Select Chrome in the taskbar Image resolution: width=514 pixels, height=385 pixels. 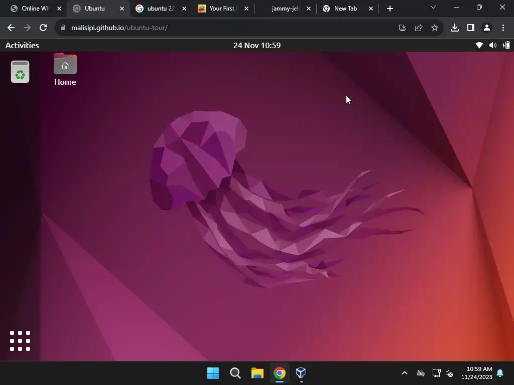(280, 373)
